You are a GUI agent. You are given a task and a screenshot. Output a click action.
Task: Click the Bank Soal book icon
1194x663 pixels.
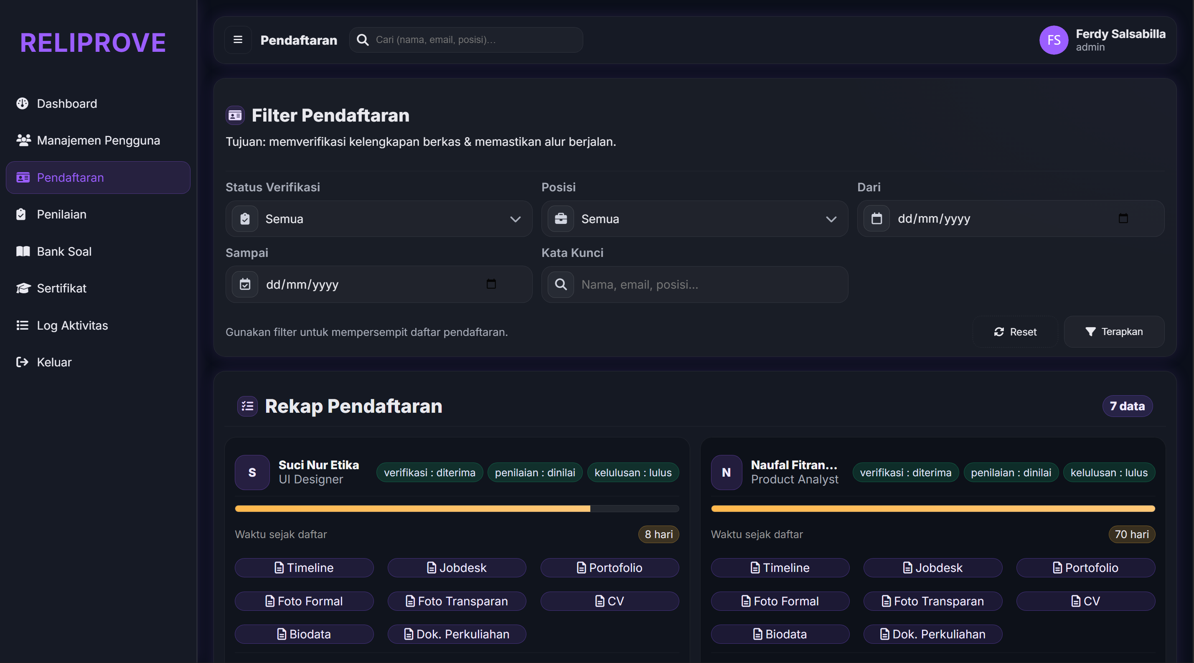coord(23,251)
